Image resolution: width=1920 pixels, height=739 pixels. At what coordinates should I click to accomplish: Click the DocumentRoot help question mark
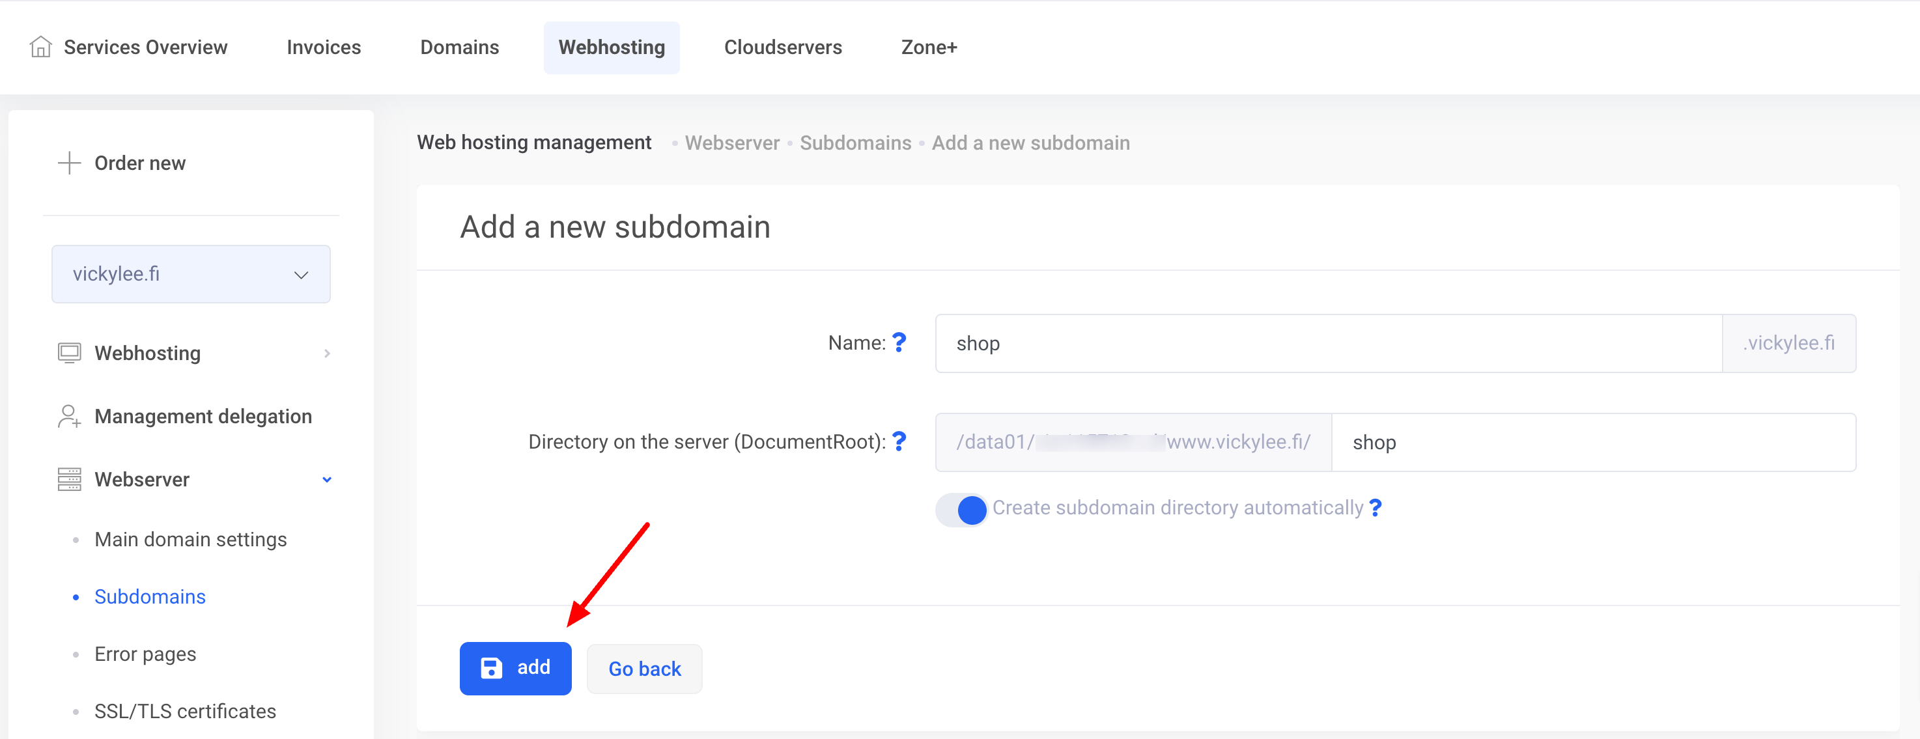click(899, 441)
